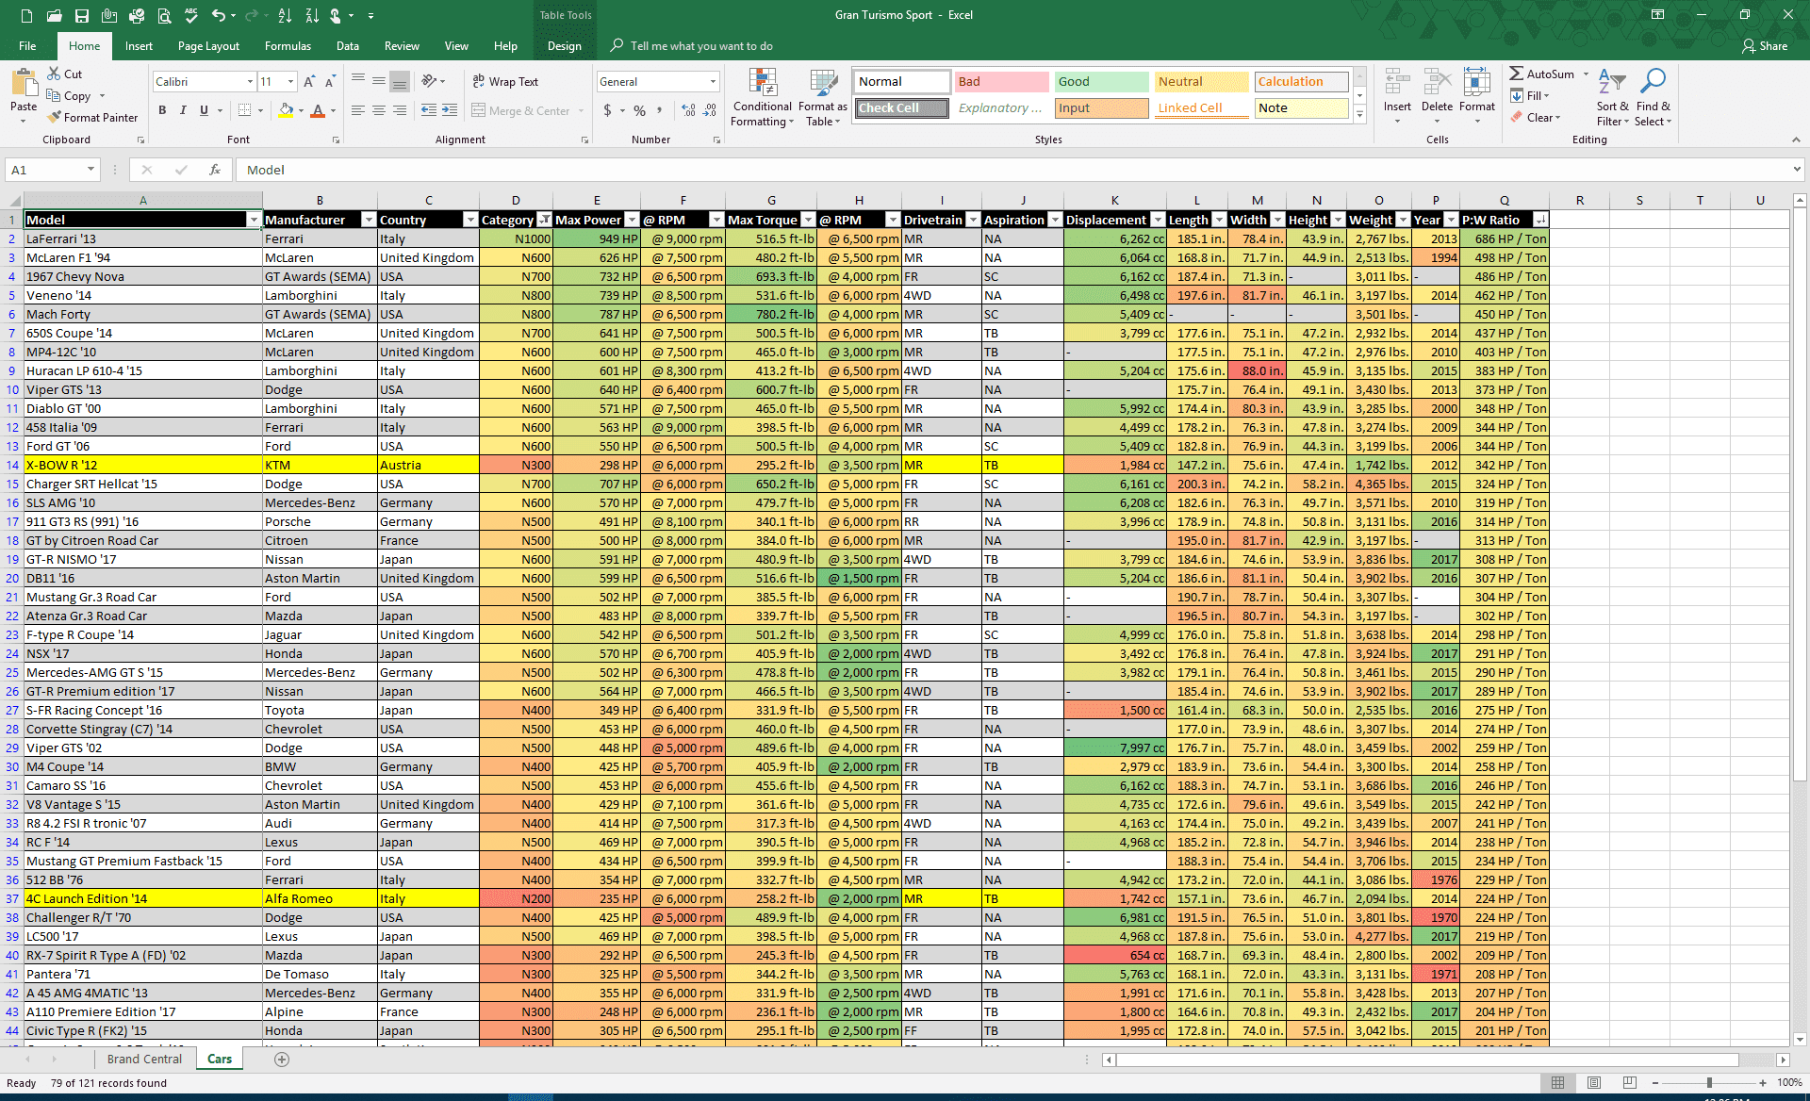Open the Year column filter dropdown
The height and width of the screenshot is (1101, 1810).
[1451, 220]
